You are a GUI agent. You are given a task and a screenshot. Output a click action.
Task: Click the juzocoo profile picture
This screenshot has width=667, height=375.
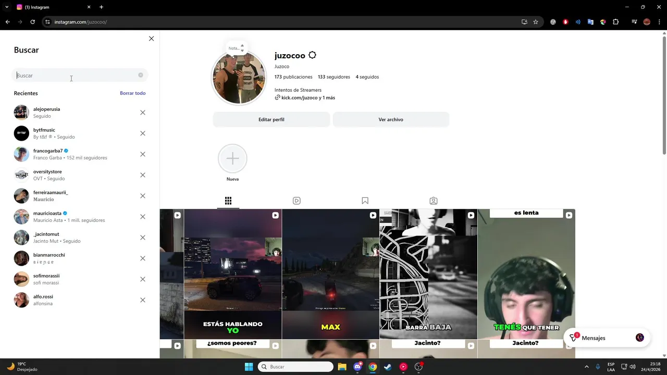click(239, 78)
